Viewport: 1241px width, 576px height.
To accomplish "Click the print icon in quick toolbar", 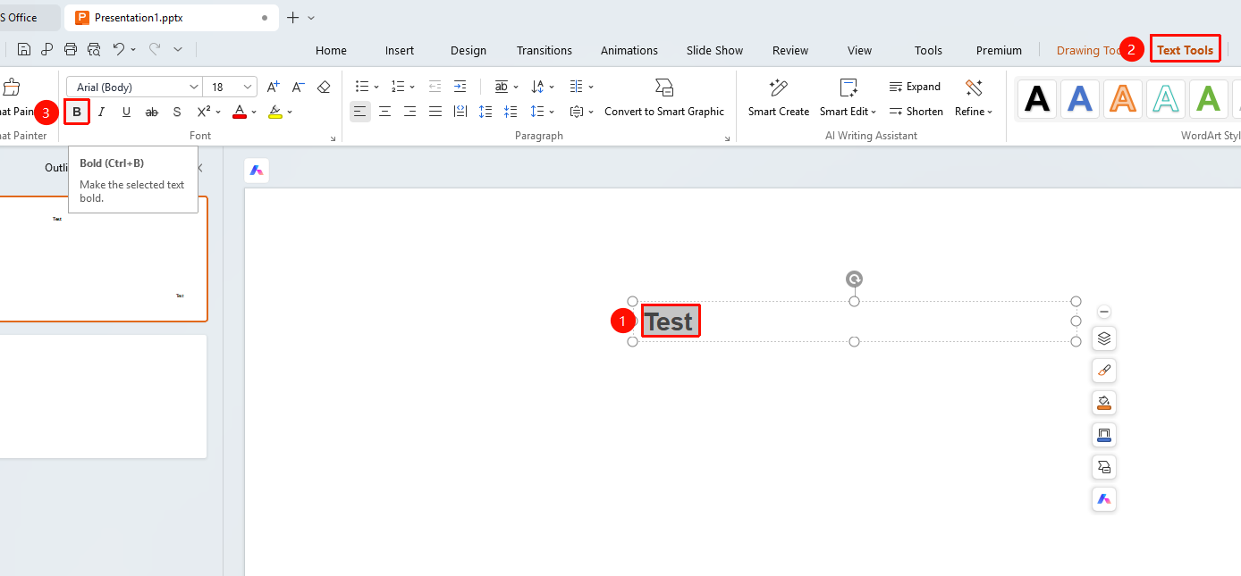I will (71, 49).
